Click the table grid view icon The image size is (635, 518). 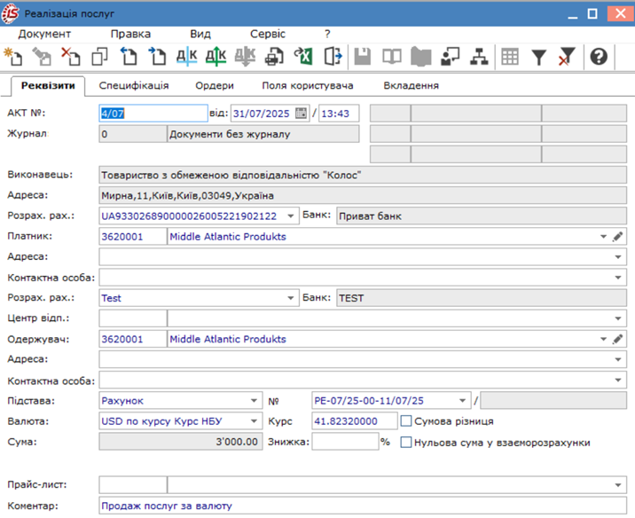(510, 56)
